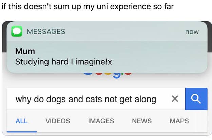Image resolution: width=212 pixels, height=140 pixels.
Task: Open the Images results tab
Action: tap(101, 121)
